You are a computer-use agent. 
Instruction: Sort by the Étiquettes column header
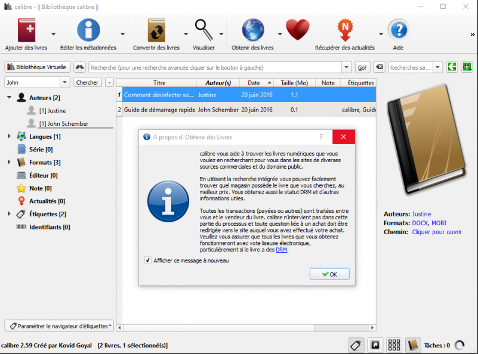point(359,83)
